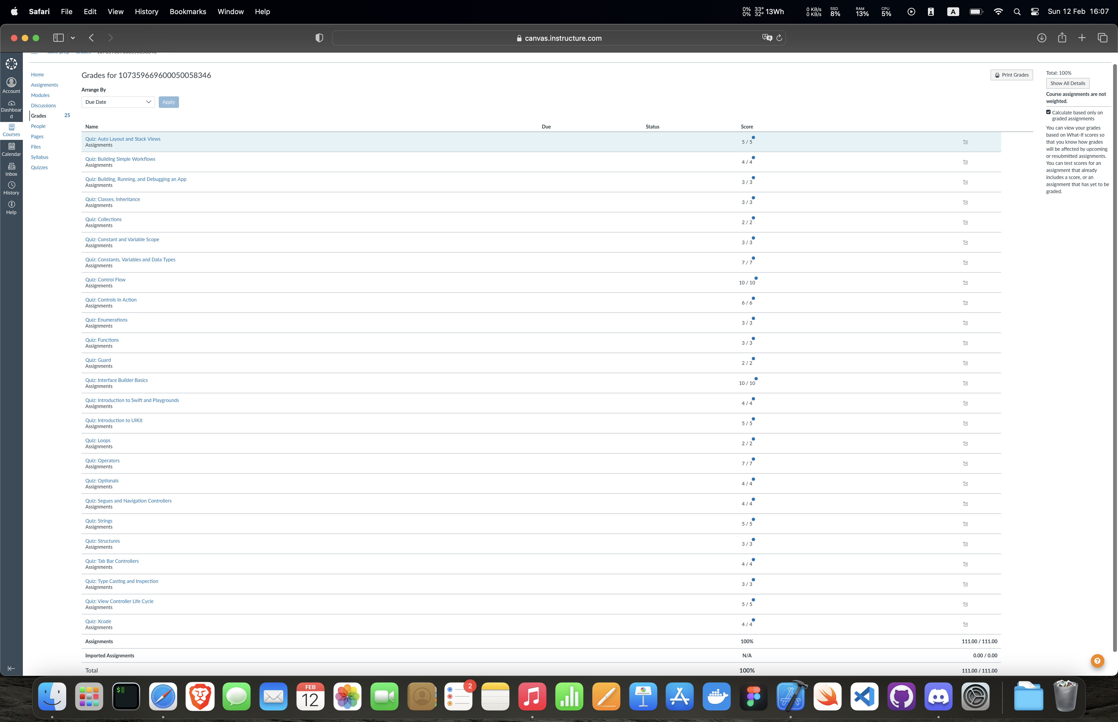The image size is (1118, 722).
Task: Open Xcode from the Dock
Action: click(x=791, y=697)
